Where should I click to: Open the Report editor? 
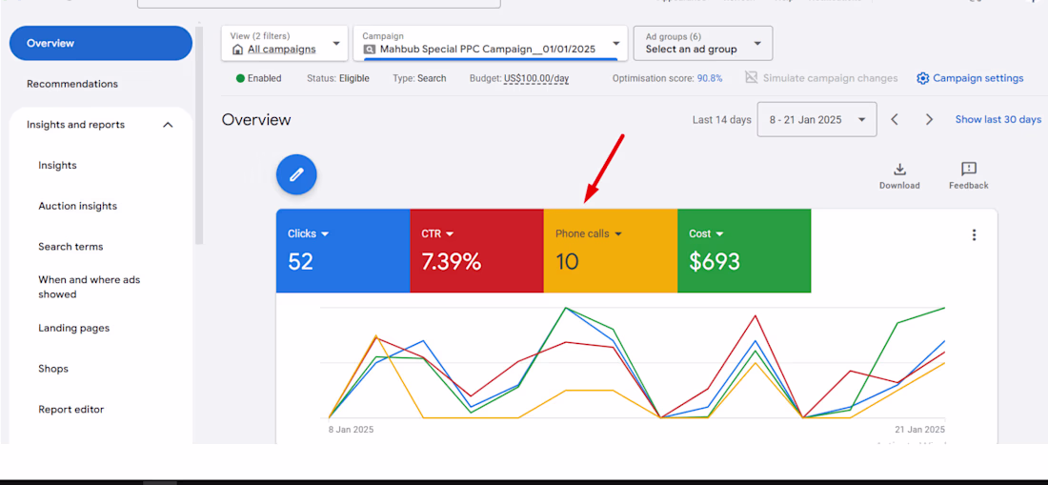tap(71, 410)
